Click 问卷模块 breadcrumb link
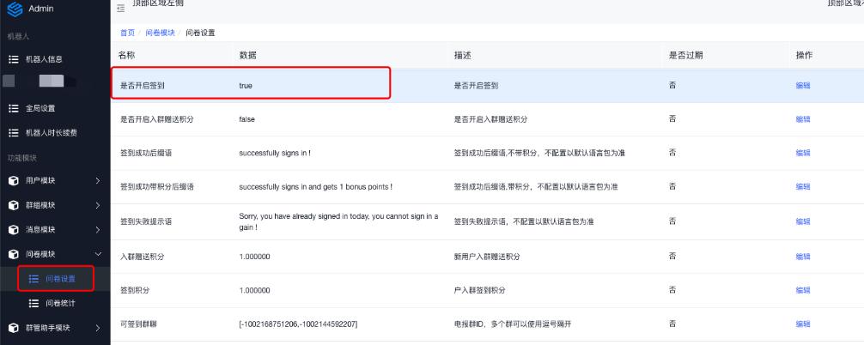This screenshot has height=345, width=864. point(159,33)
